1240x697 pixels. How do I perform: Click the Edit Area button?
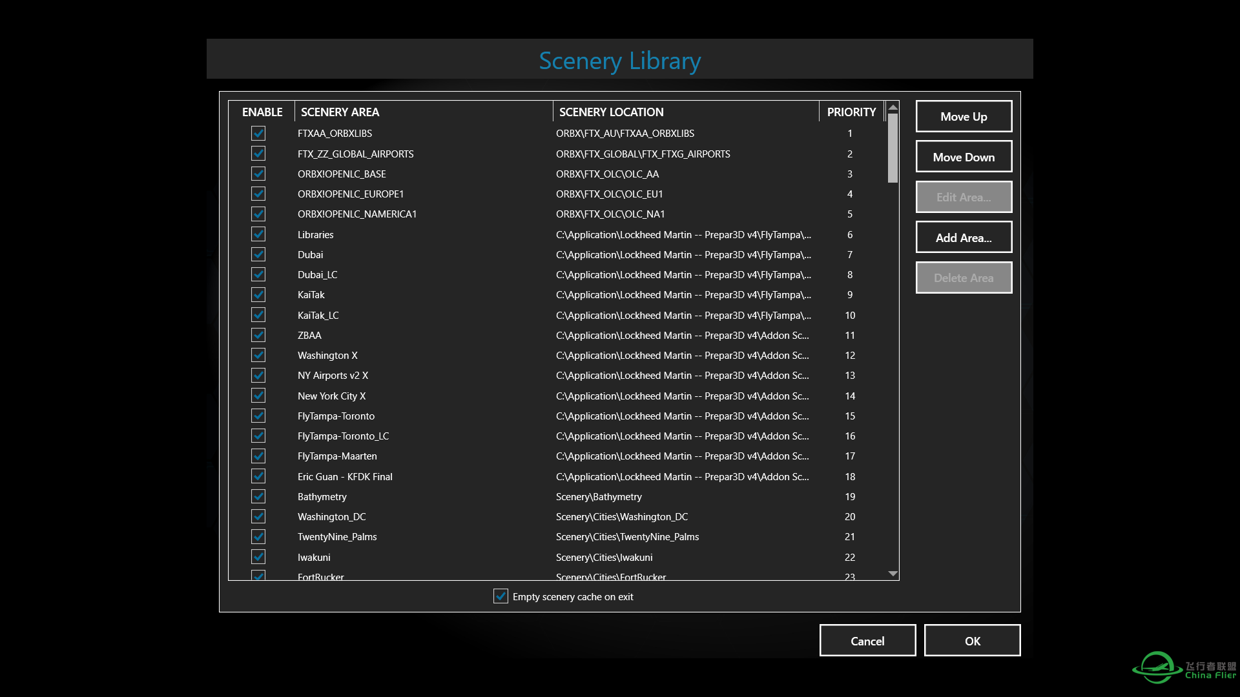tap(964, 197)
